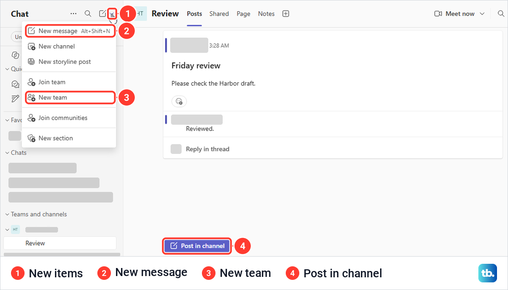Select the Review channel in sidebar
The image size is (508, 290).
click(60, 243)
